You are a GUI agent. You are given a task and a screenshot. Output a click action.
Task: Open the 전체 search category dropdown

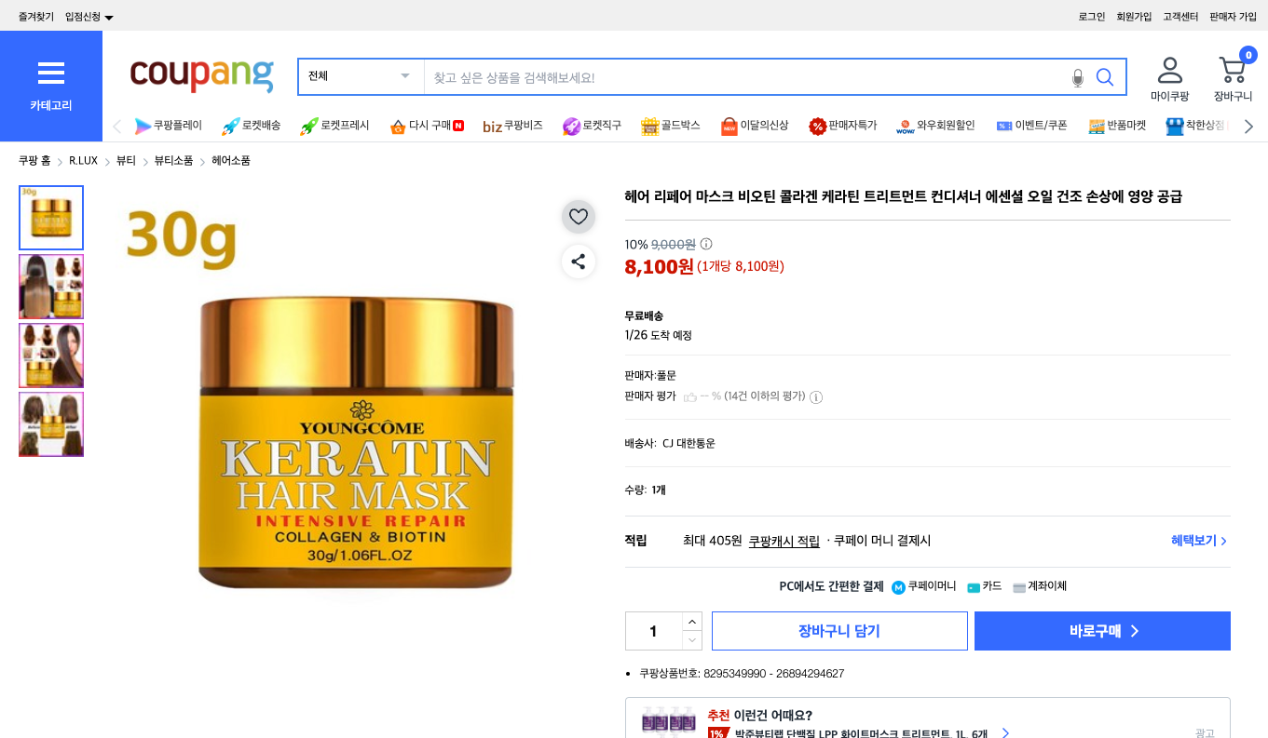click(x=360, y=76)
